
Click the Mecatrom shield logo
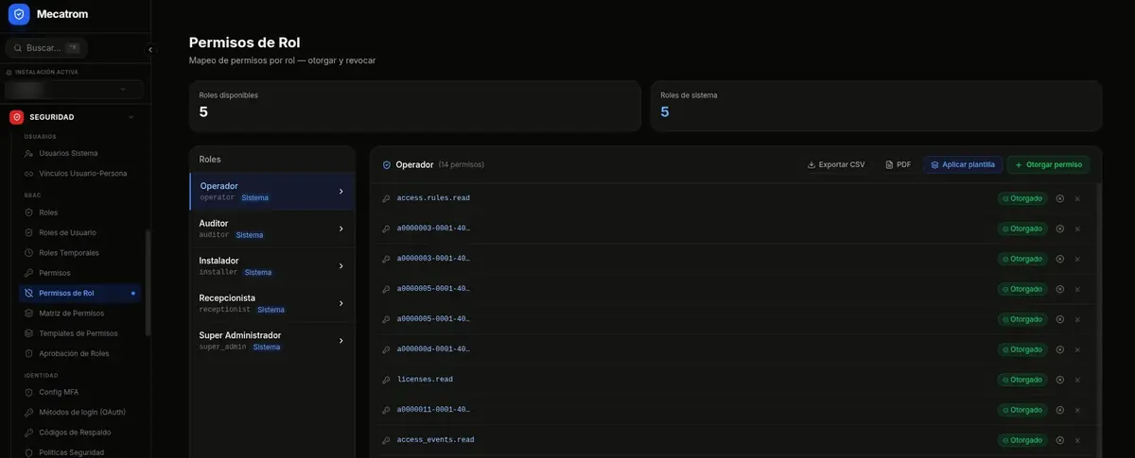click(19, 14)
